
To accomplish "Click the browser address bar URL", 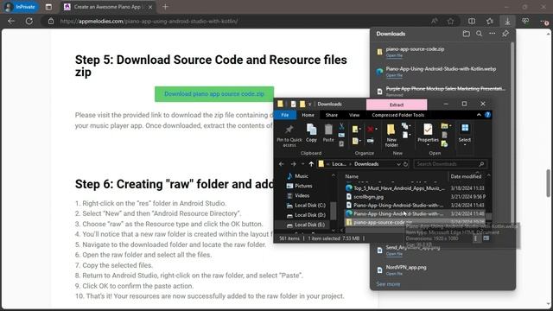I will [x=149, y=21].
